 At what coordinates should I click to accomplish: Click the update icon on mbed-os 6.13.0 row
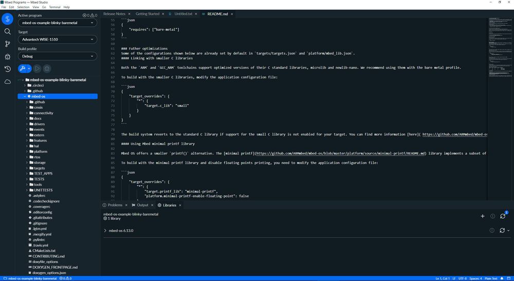(502, 231)
